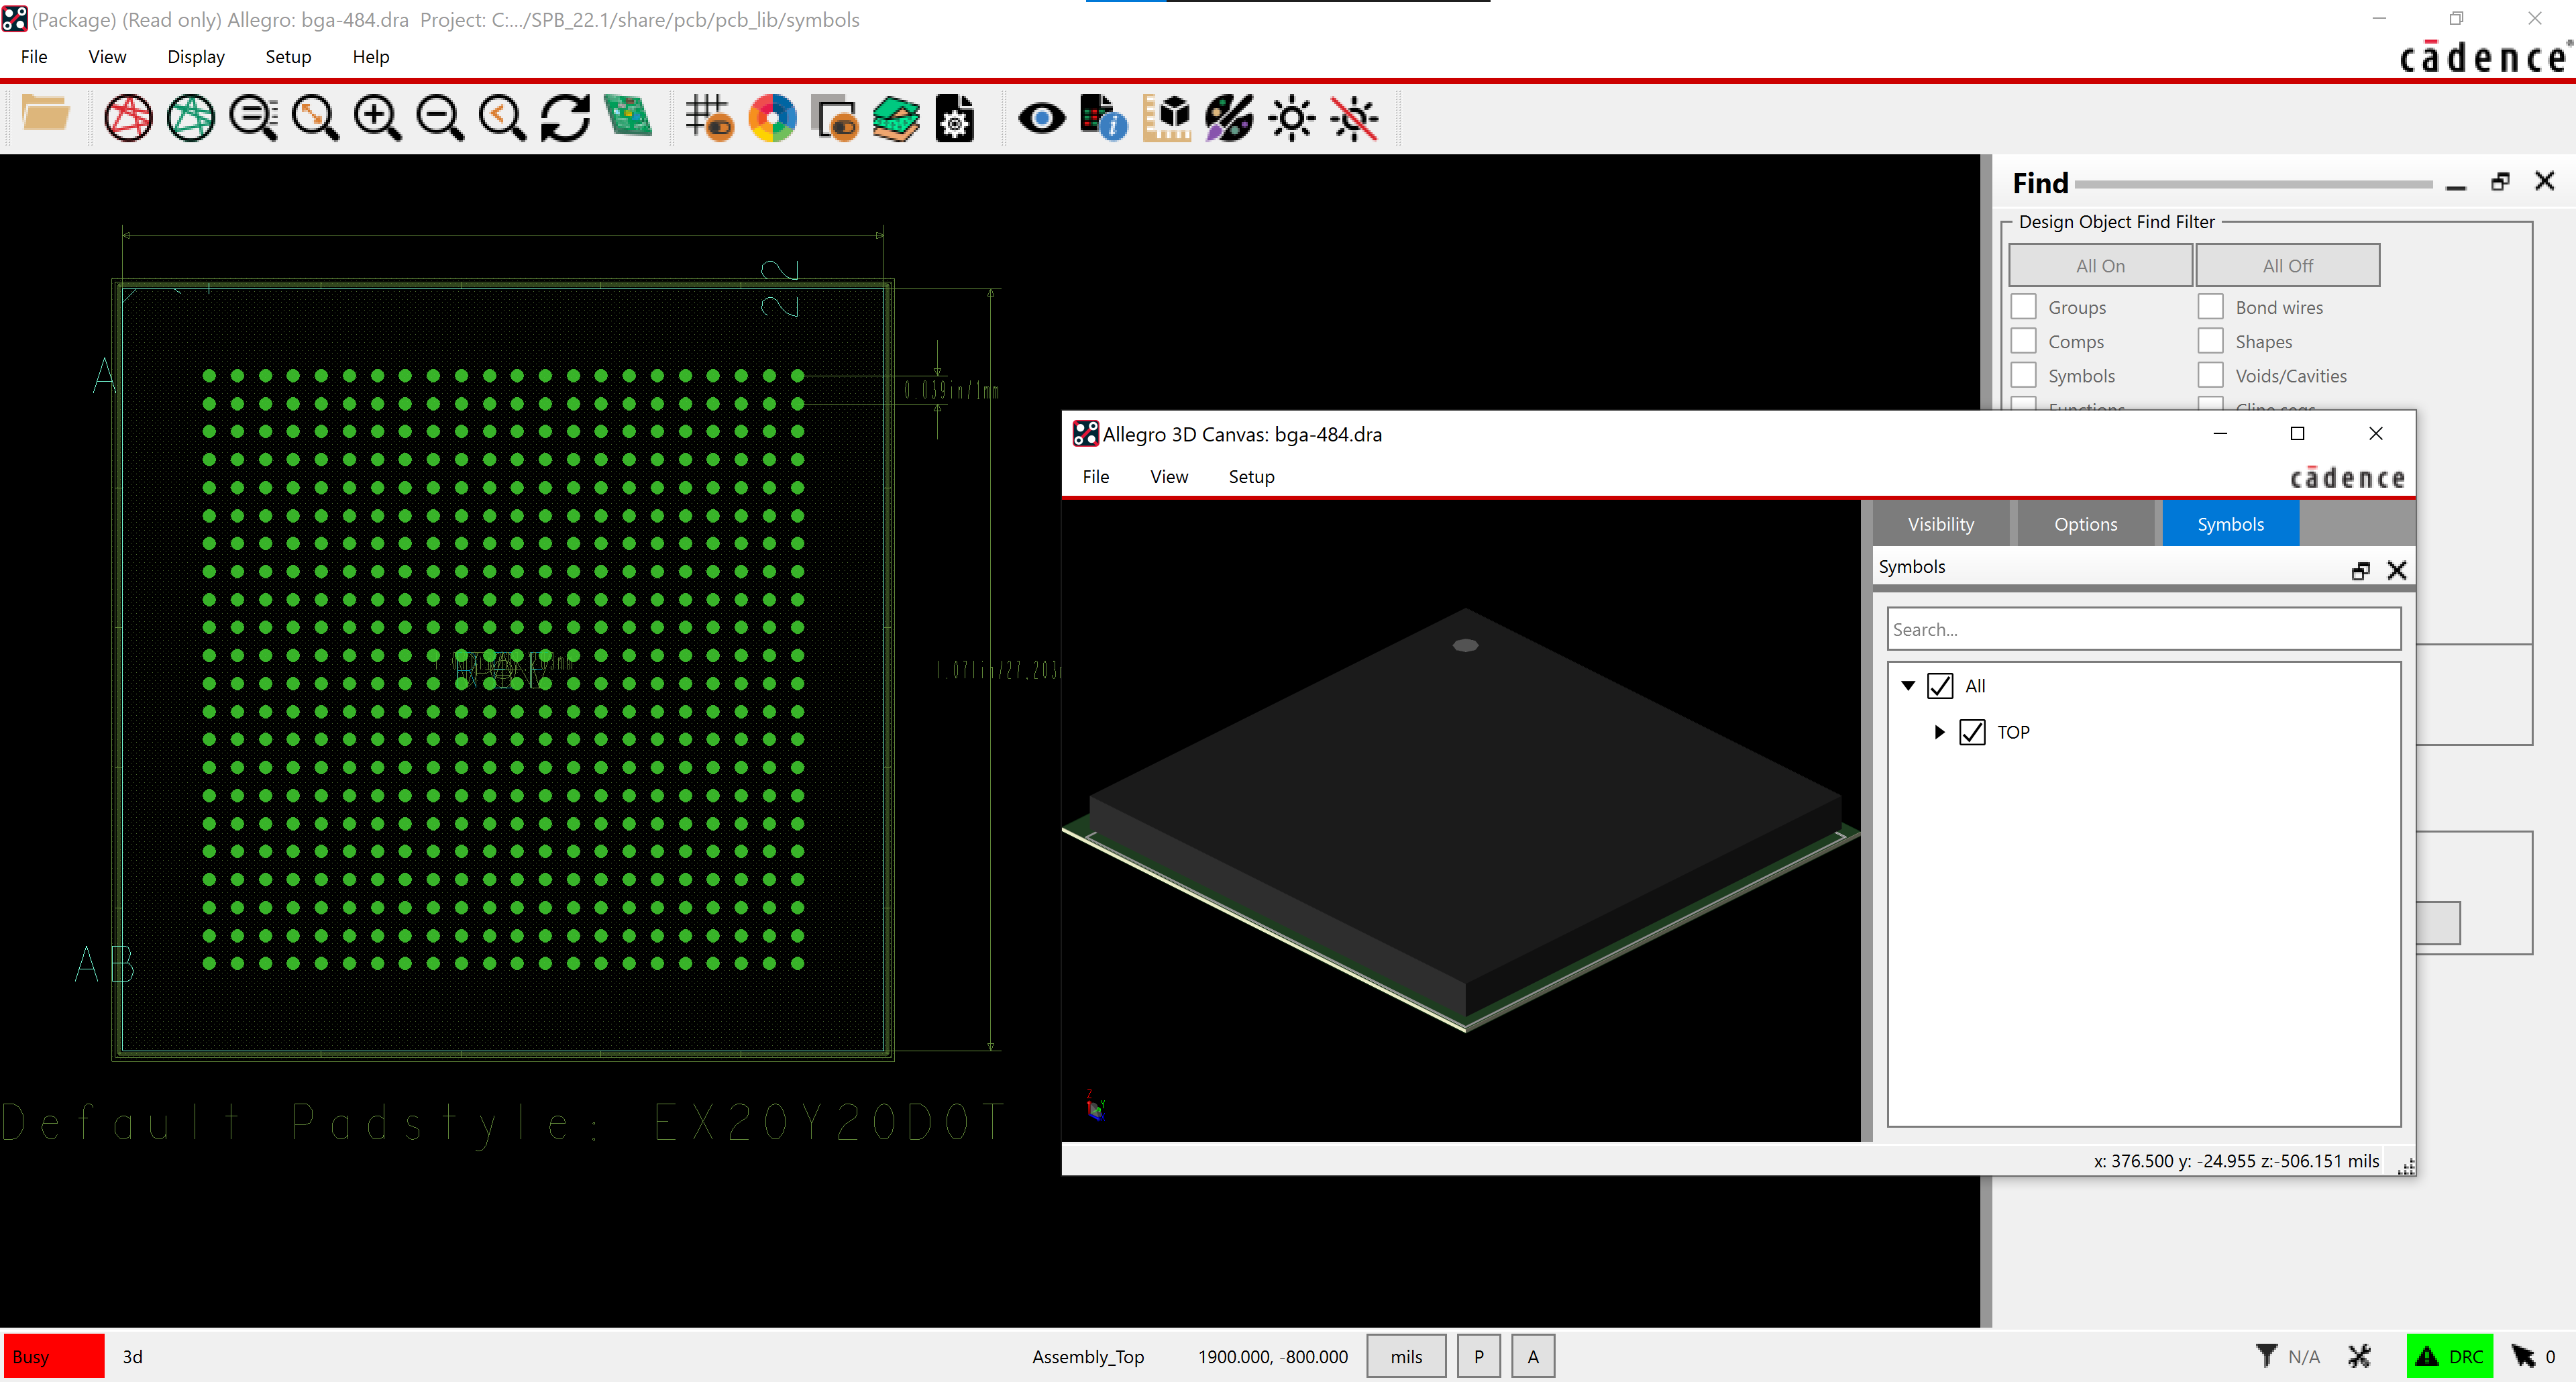The height and width of the screenshot is (1382, 2576).
Task: Click the Unrats All red icon
Action: pos(128,118)
